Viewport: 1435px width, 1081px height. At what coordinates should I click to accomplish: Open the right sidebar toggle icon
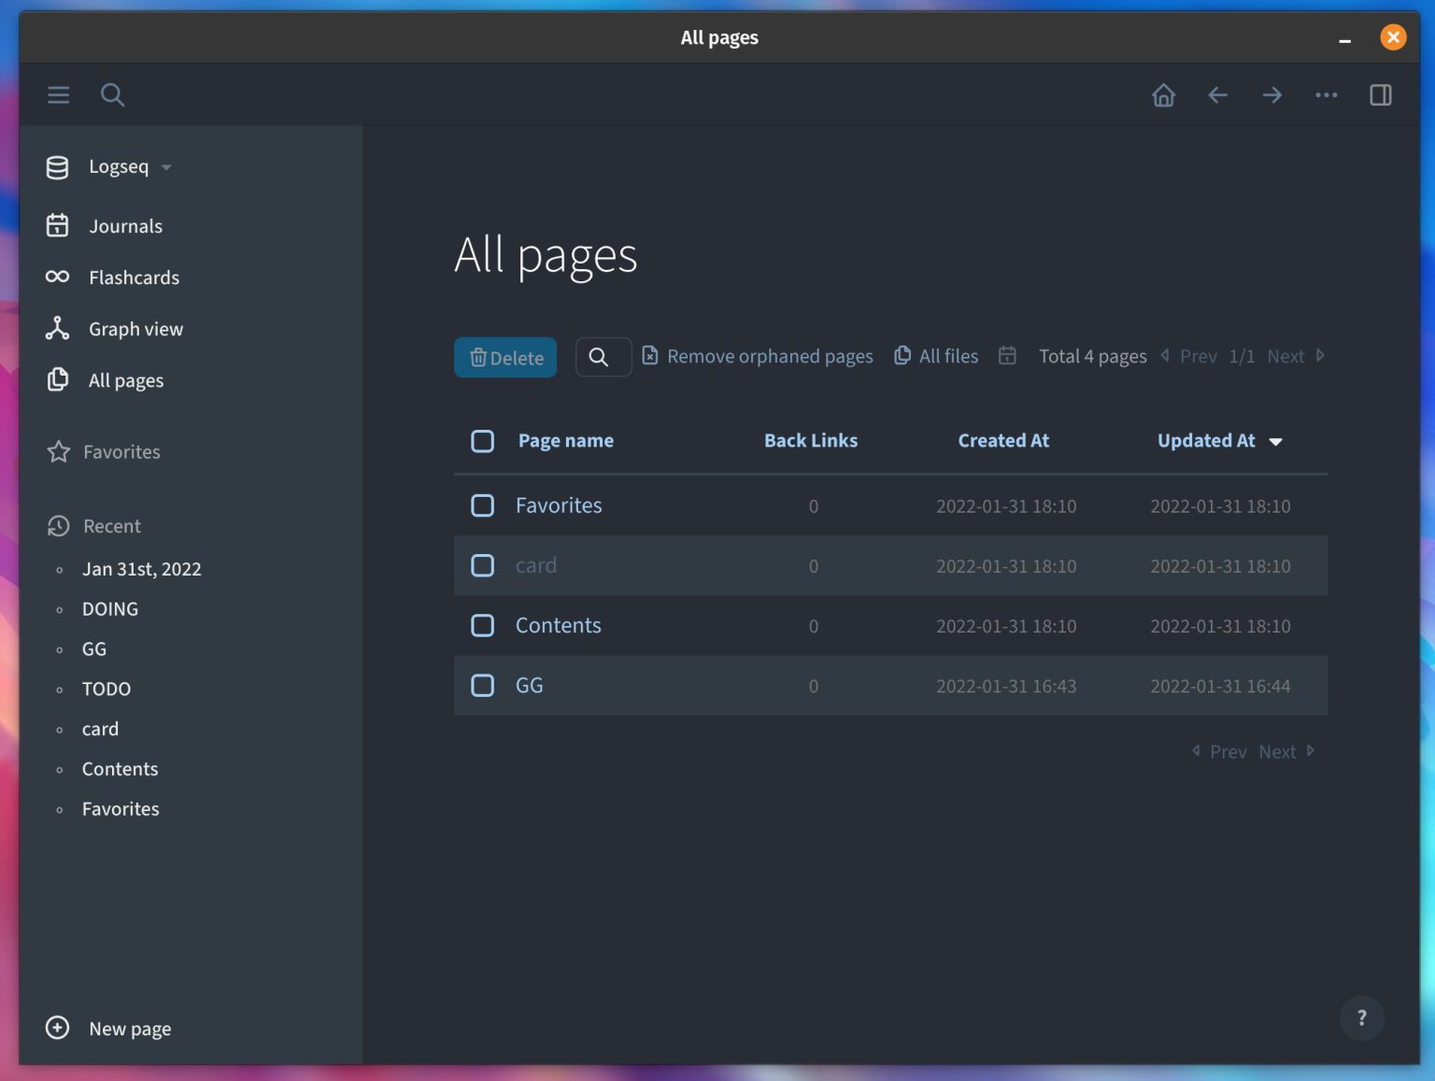coord(1380,94)
